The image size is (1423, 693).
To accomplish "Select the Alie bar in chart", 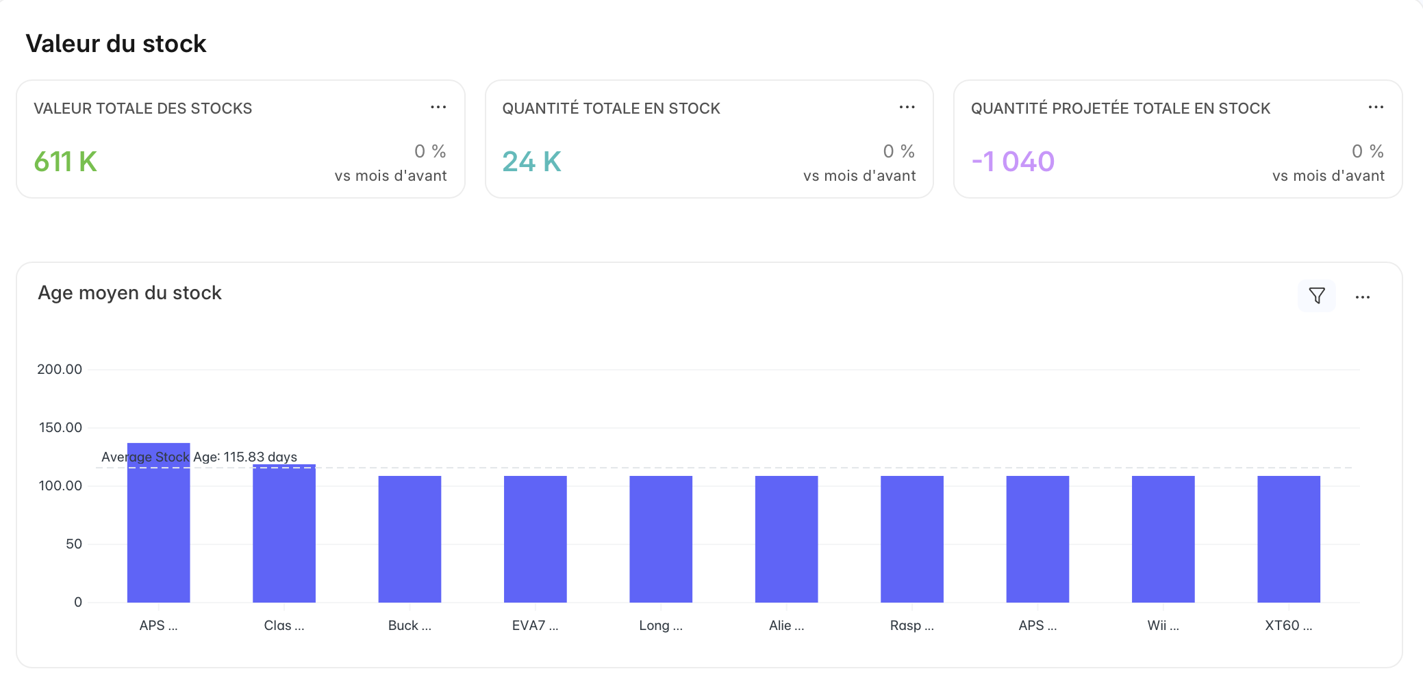I will [x=786, y=539].
